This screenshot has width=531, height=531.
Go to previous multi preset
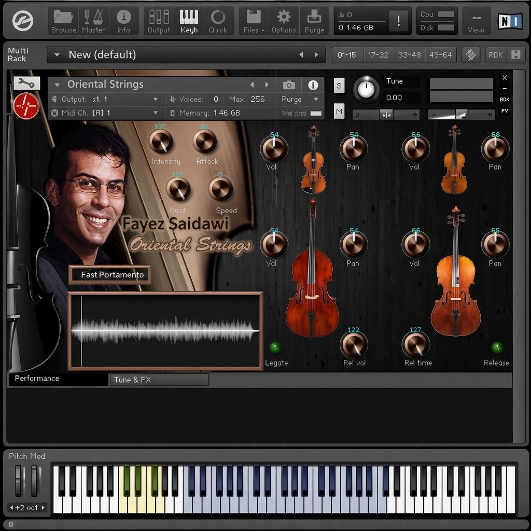[301, 54]
